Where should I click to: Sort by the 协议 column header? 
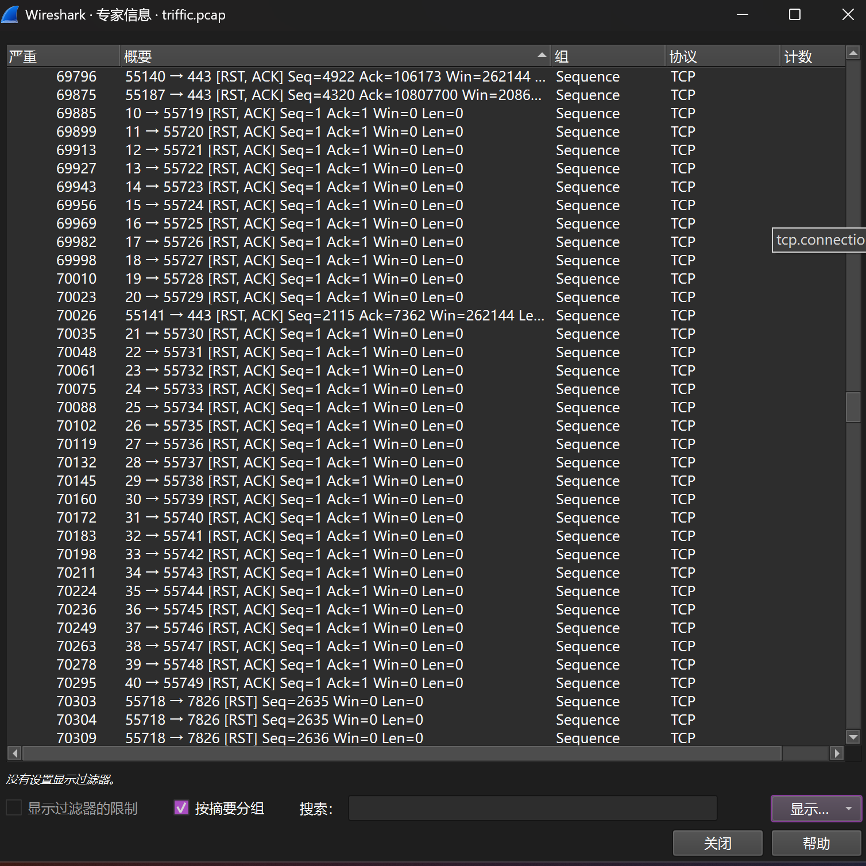[x=722, y=56]
